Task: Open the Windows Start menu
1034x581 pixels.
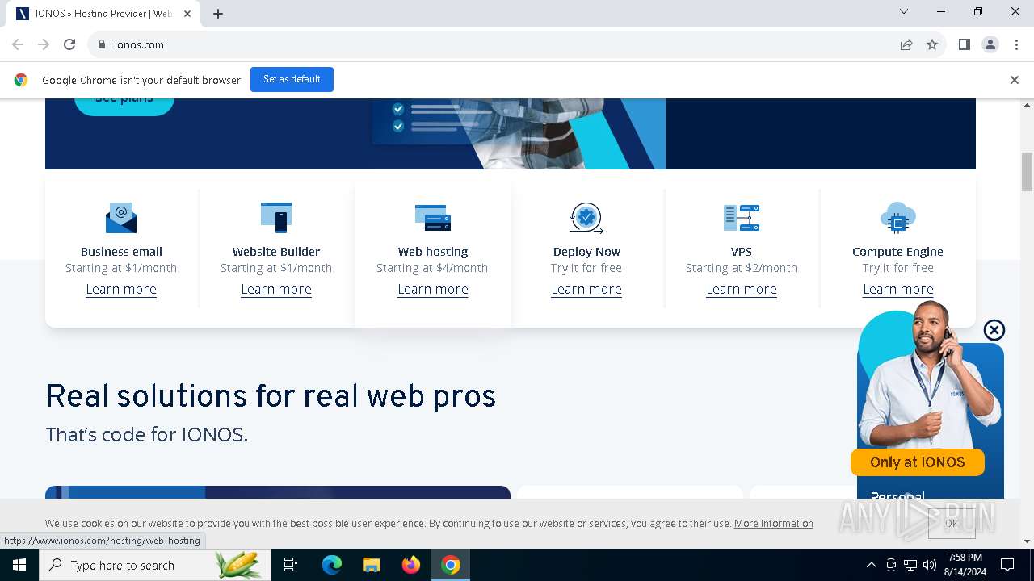Action: [x=19, y=565]
